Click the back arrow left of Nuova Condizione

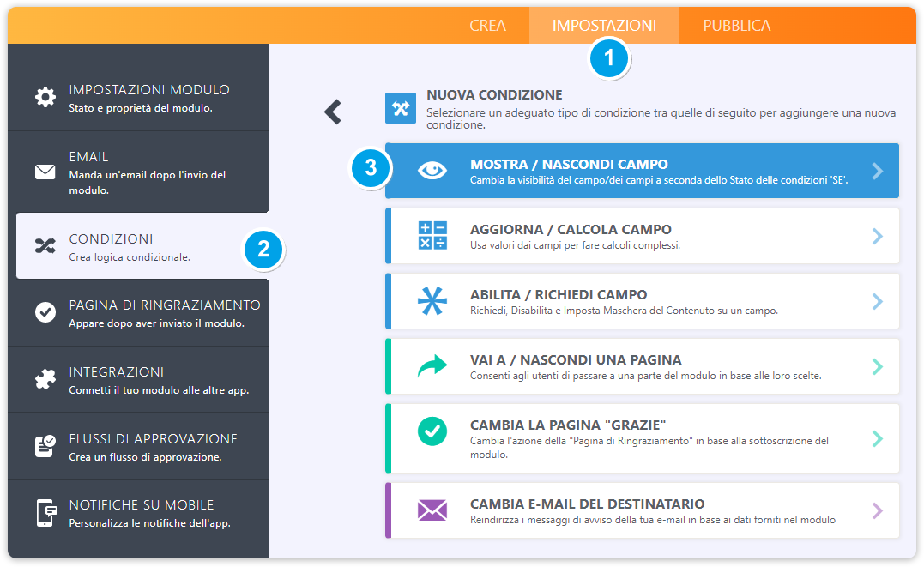coord(333,112)
